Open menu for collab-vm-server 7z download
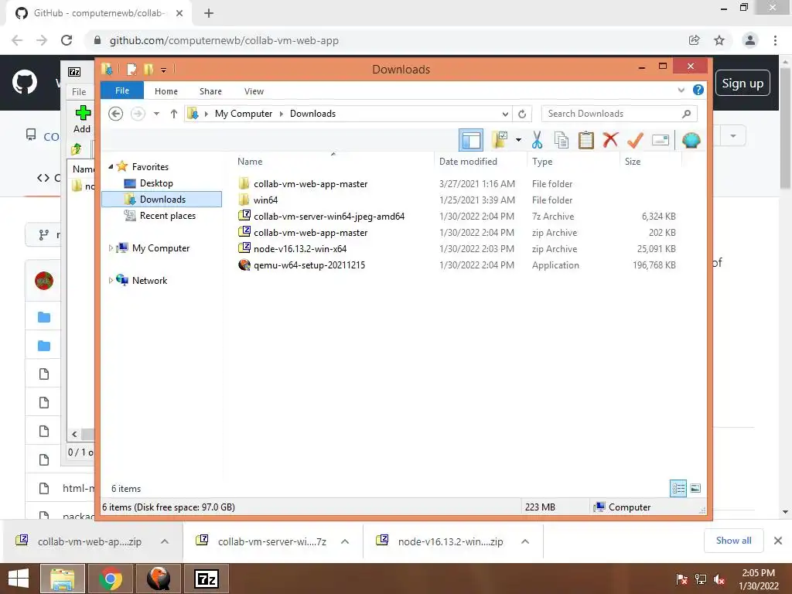 click(x=345, y=541)
